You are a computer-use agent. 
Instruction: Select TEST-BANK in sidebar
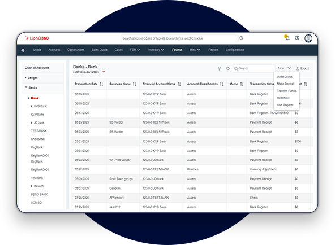(38, 131)
